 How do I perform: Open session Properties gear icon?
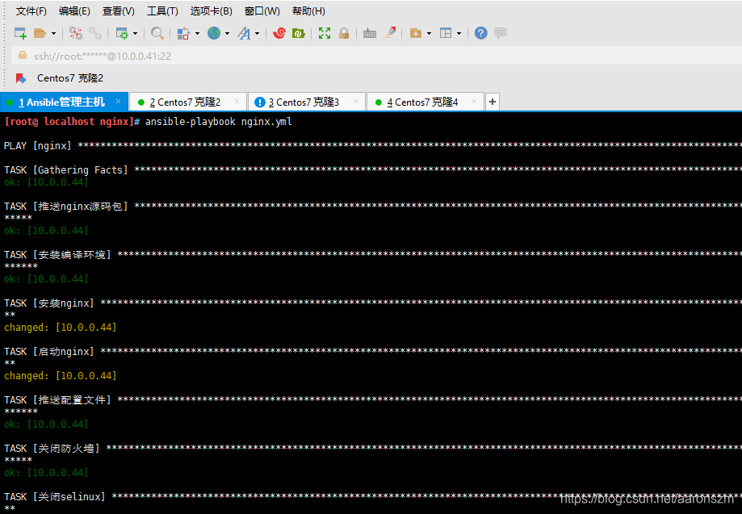pyautogui.click(x=122, y=33)
